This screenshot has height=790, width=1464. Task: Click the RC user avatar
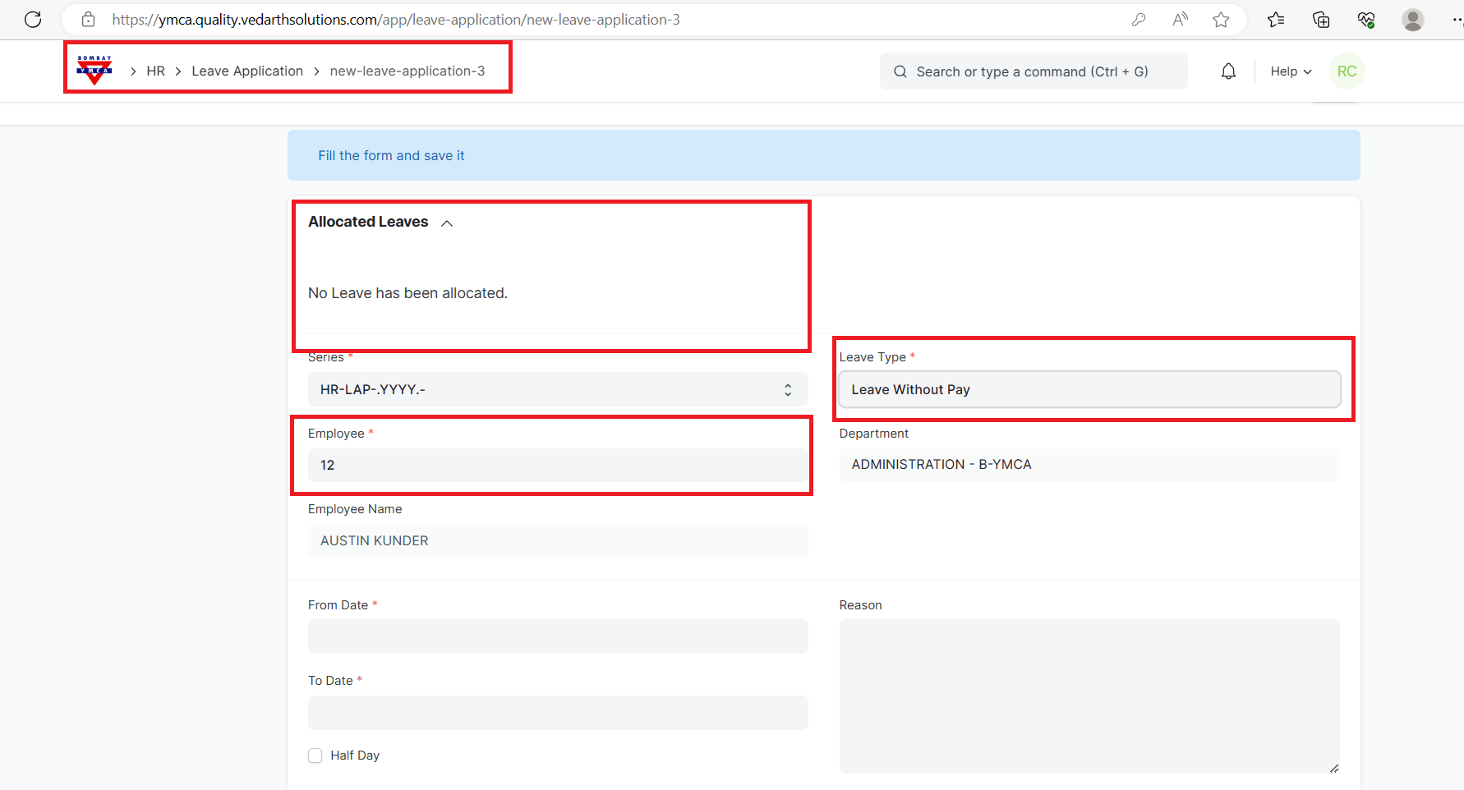click(x=1347, y=71)
